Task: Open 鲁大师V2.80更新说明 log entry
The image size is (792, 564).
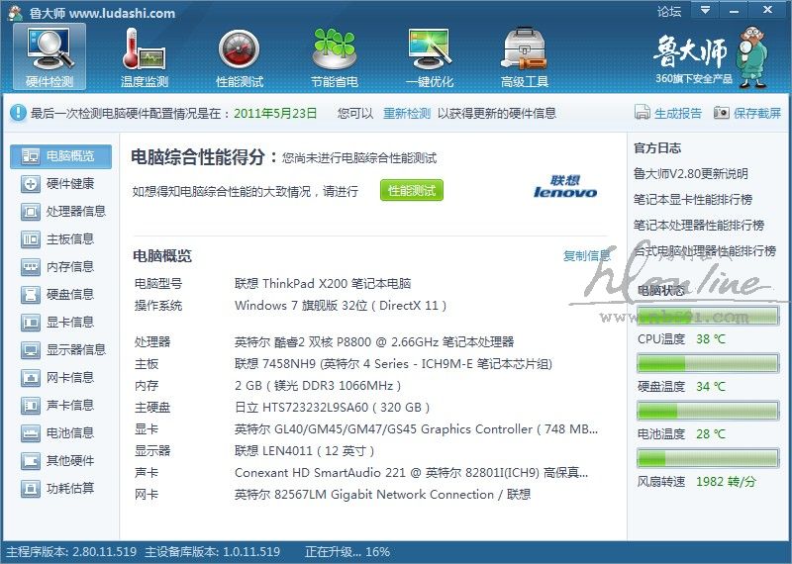Action: 690,174
